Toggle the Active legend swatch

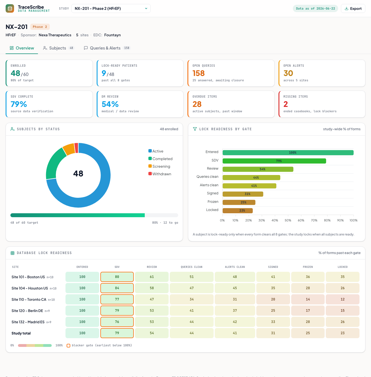150,151
